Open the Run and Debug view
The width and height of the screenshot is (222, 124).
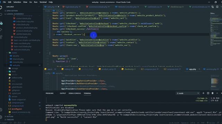tap(1, 30)
